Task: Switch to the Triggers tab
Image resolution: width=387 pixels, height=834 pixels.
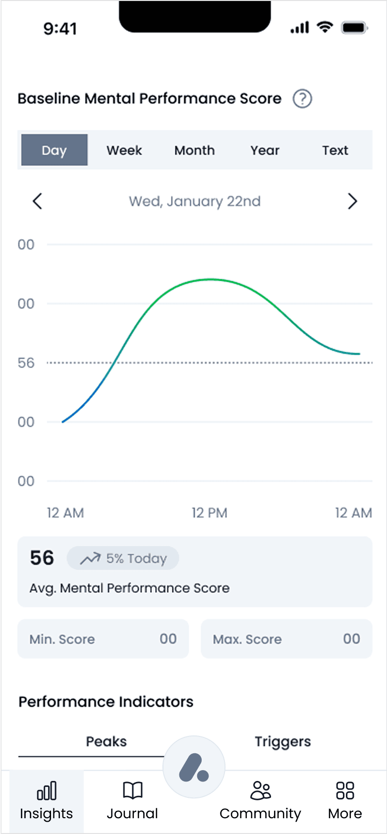Action: (x=283, y=741)
